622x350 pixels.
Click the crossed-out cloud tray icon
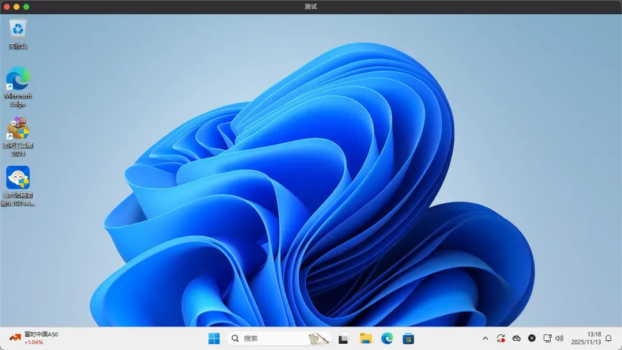point(517,338)
